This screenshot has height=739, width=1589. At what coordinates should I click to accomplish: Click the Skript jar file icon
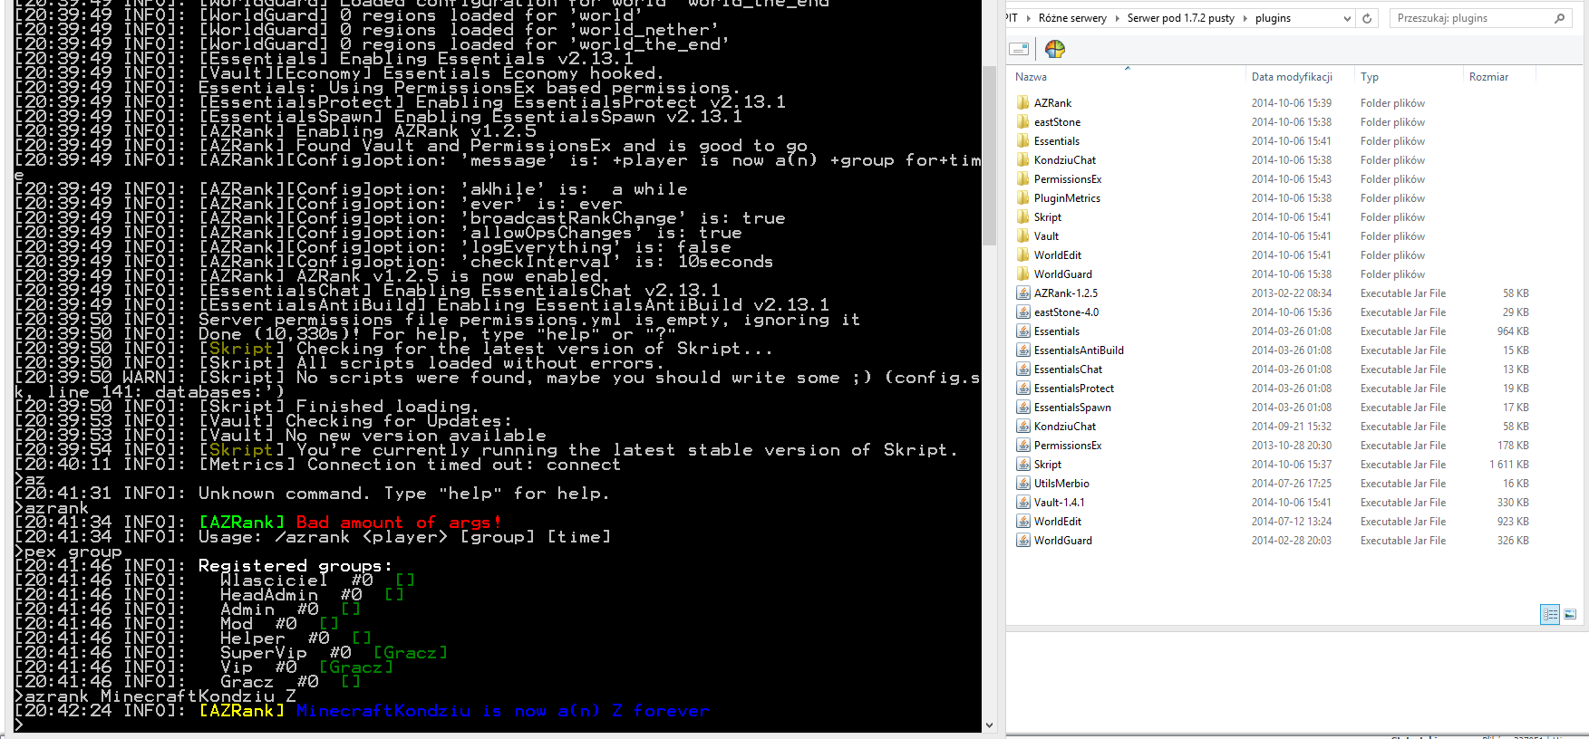click(x=1023, y=465)
